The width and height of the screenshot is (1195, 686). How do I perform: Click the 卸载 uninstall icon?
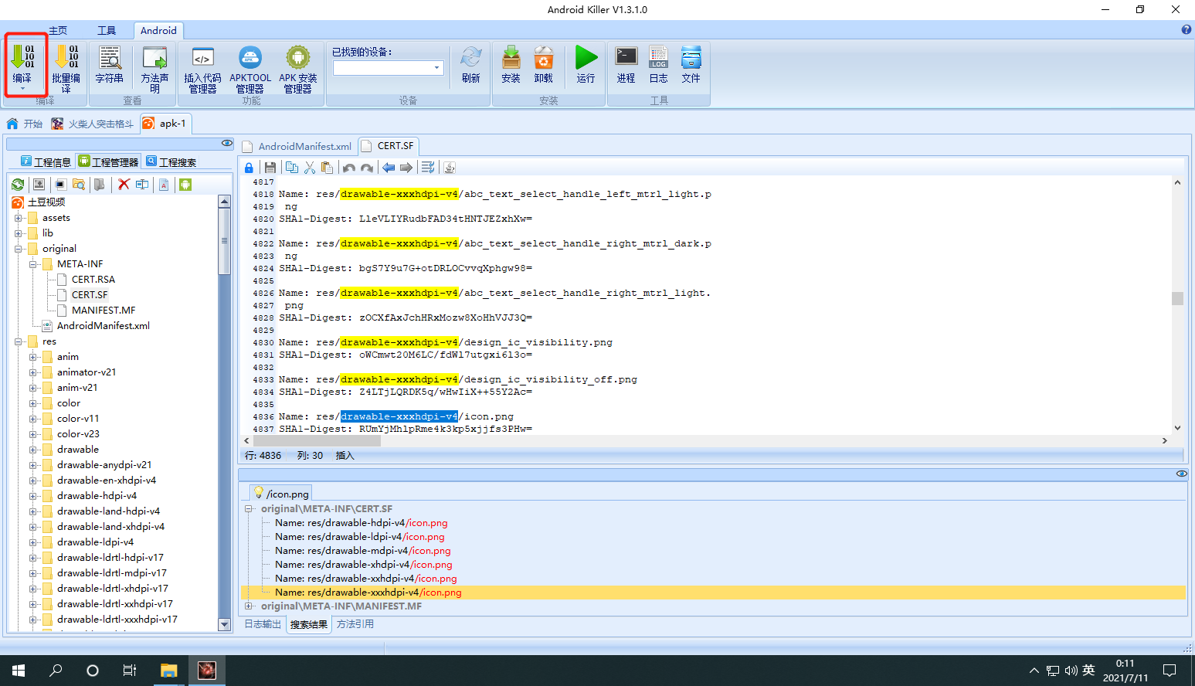(x=544, y=65)
